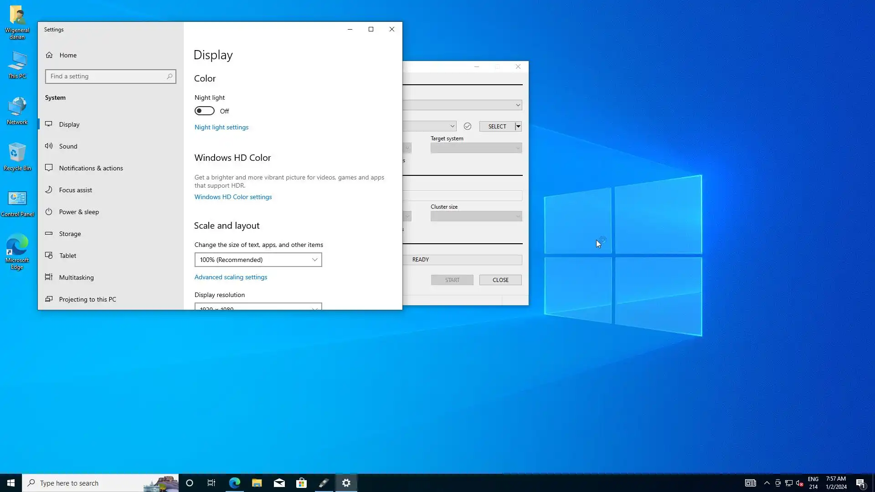
Task: Open Night light settings link
Action: pyautogui.click(x=221, y=127)
